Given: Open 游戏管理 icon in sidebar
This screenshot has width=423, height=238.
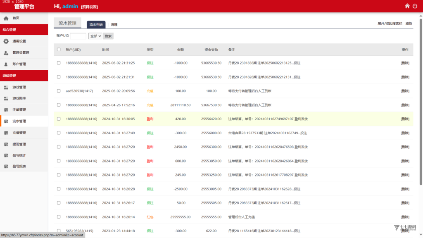Looking at the screenshot, I should pyautogui.click(x=6, y=88).
